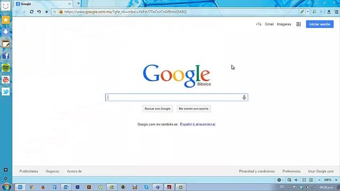This screenshot has height=191, width=340.
Task: Click the Me siento con suerte button
Action: pyautogui.click(x=193, y=109)
